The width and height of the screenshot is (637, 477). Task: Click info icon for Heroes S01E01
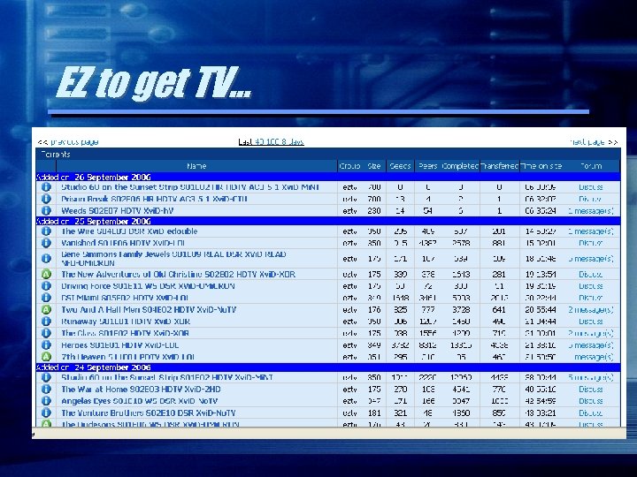point(46,344)
